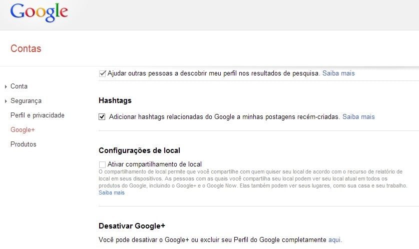Open the Conta sidebar section
The height and width of the screenshot is (249, 419).
19,86
